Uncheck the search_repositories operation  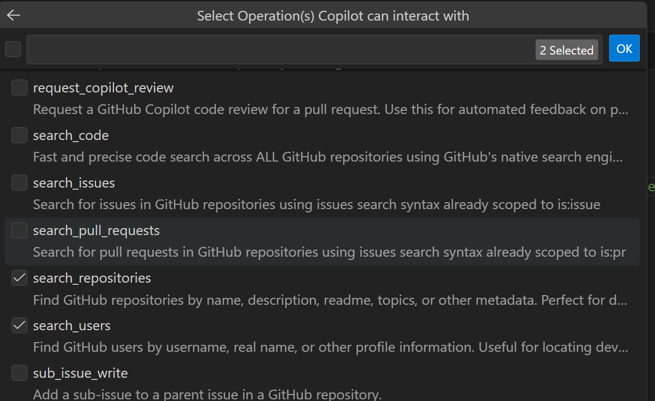pos(19,277)
